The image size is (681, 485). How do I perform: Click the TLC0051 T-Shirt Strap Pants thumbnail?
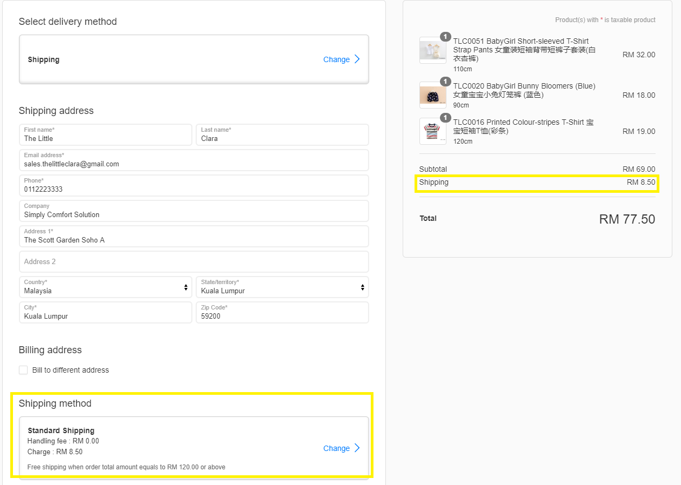[433, 50]
